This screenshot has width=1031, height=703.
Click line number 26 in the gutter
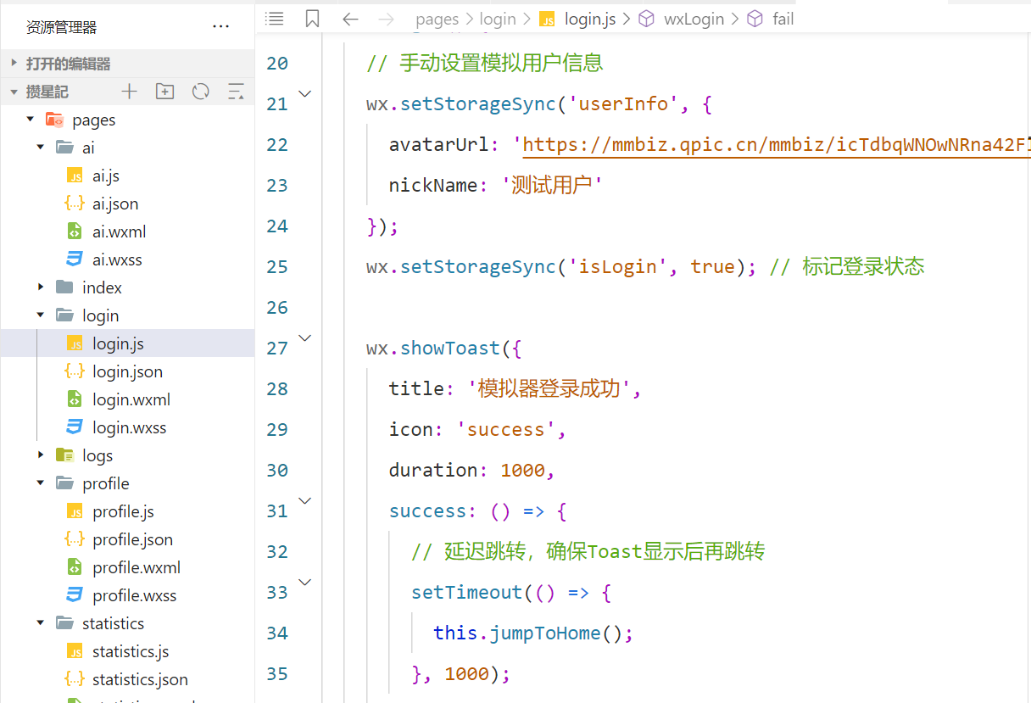(x=277, y=308)
